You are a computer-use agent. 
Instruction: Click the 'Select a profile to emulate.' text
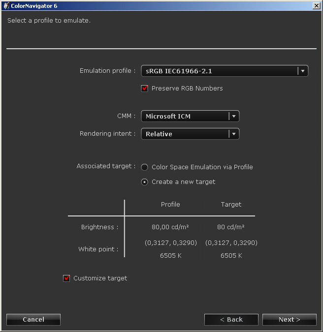(49, 21)
